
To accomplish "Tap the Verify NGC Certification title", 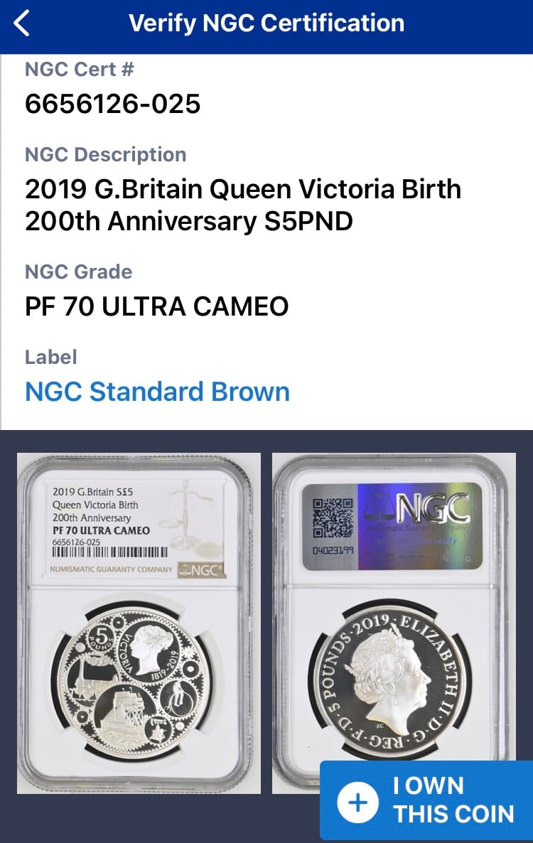I will click(x=266, y=23).
